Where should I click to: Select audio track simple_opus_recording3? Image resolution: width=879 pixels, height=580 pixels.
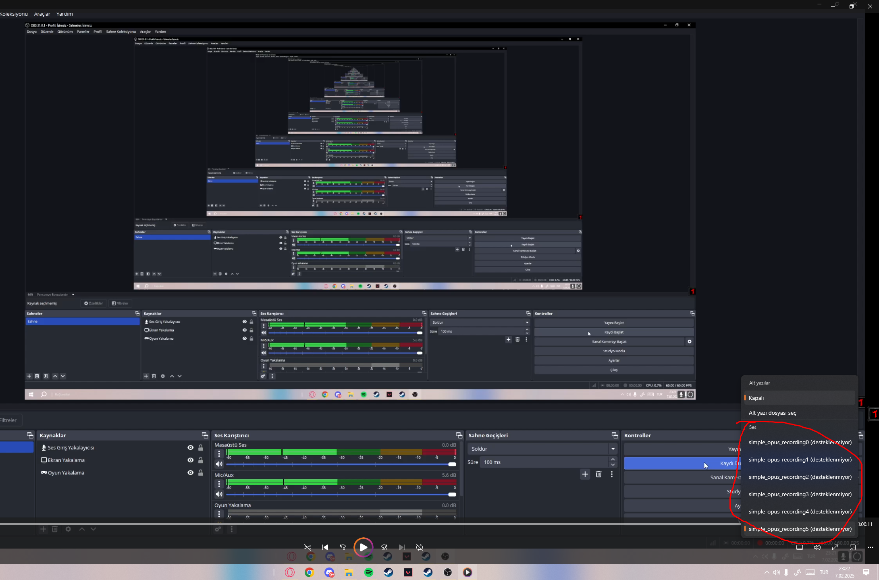click(800, 494)
